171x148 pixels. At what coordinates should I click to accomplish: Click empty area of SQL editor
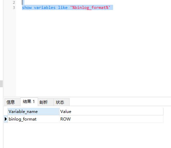91,52
